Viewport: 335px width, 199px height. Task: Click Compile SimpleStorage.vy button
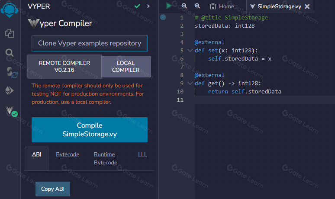point(90,130)
